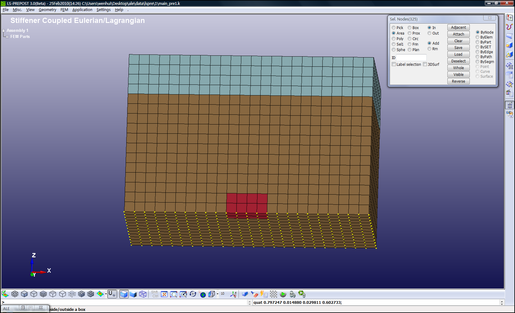Click the solid wrench tool icon on right

point(509,55)
